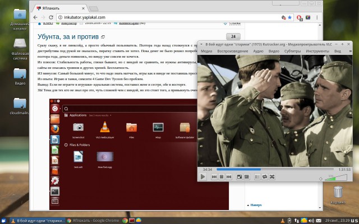359x224 pixels.
Task: Stop playback in VLC
Action: [x=222, y=177]
